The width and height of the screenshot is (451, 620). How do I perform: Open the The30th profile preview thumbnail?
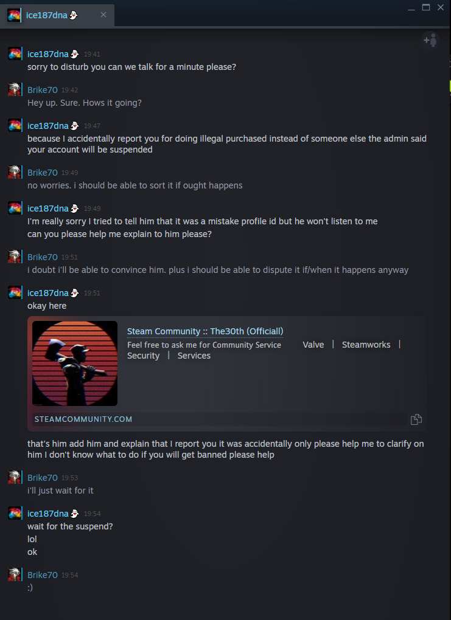point(75,363)
